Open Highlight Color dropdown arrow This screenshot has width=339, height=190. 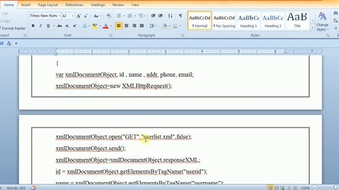pyautogui.click(x=100, y=26)
